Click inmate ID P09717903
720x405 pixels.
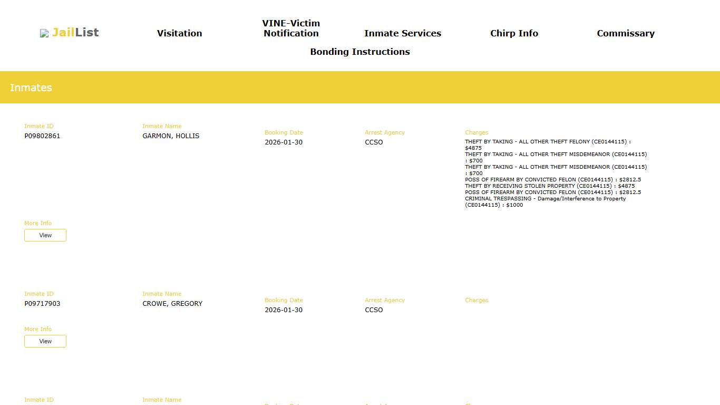42,304
